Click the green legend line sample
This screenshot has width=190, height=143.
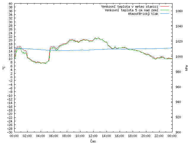(164, 10)
